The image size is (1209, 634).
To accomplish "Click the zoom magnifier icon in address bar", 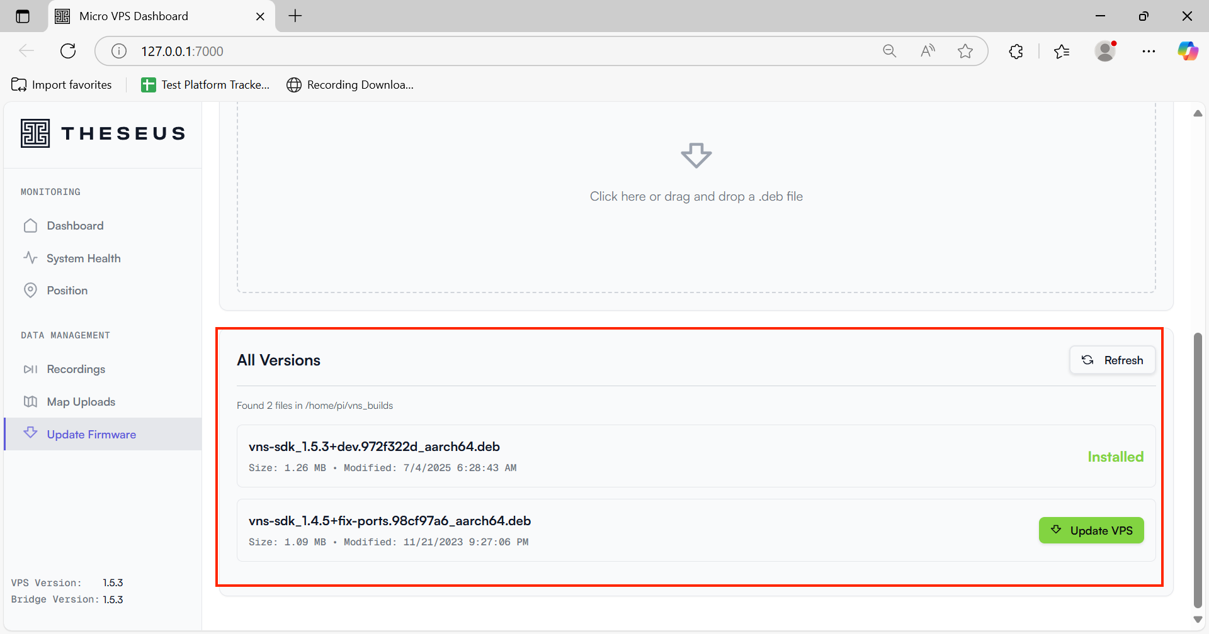I will 889,51.
